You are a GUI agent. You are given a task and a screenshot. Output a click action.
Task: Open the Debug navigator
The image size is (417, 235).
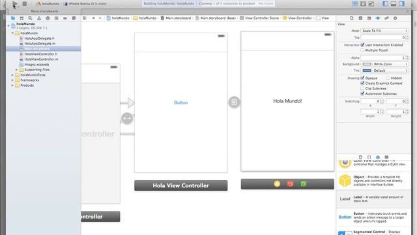(x=57, y=18)
